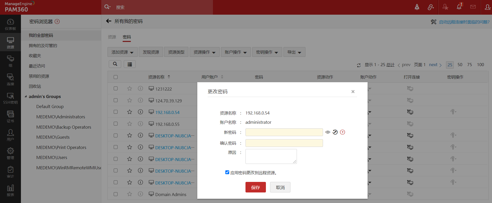Click the back arrow beside 所有我的密码
The height and width of the screenshot is (203, 492).
(109, 21)
